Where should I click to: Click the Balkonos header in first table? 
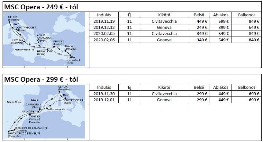pos(247,15)
